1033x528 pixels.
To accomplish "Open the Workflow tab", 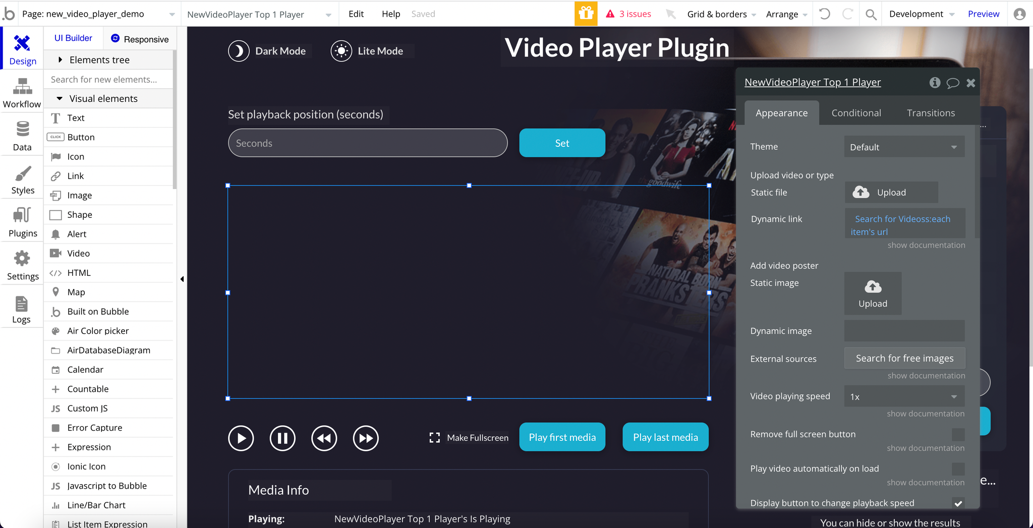I will tap(22, 93).
